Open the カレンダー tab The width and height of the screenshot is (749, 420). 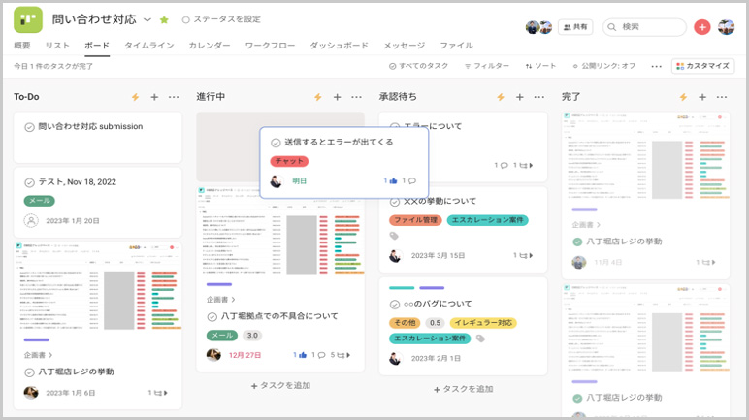click(x=210, y=46)
